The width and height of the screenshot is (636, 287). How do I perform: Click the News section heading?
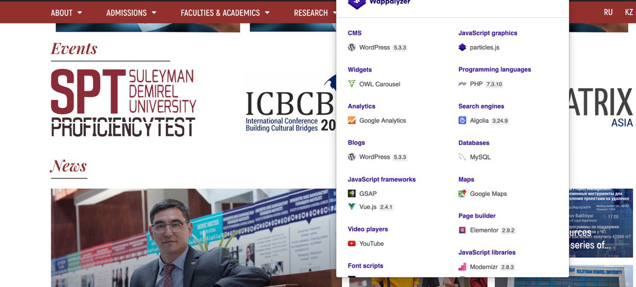(x=69, y=166)
